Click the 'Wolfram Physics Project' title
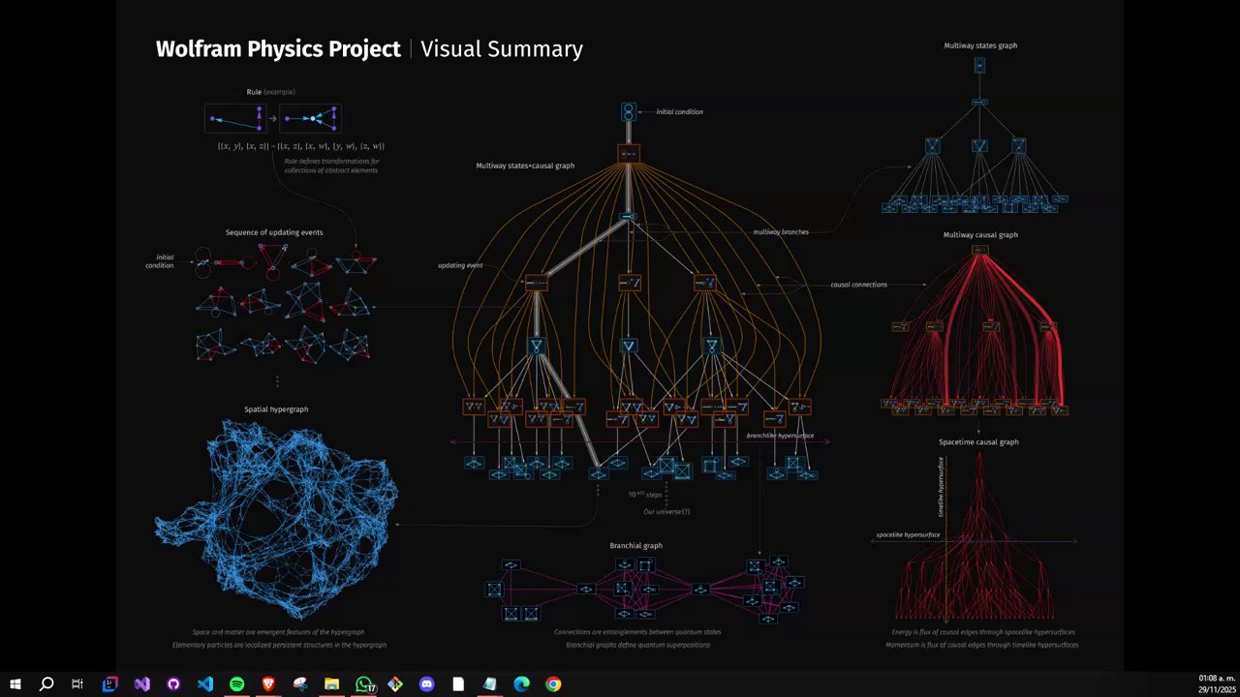This screenshot has height=697, width=1240. coord(278,49)
